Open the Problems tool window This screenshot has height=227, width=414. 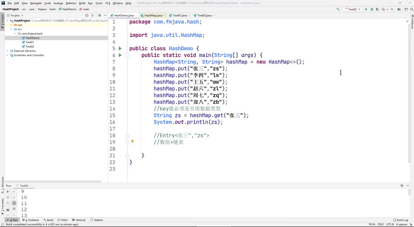(x=31, y=220)
